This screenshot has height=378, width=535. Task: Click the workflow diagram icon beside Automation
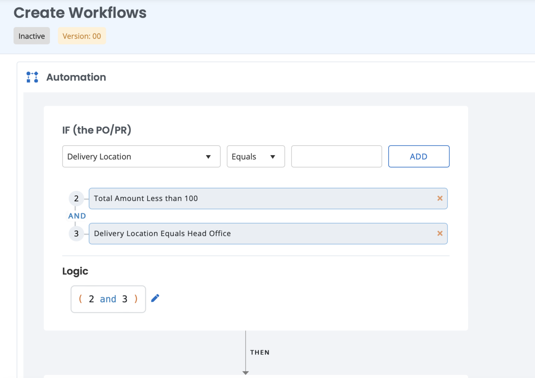coord(32,77)
